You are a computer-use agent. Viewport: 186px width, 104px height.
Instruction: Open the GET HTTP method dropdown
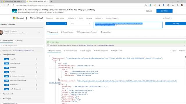tap(56, 24)
